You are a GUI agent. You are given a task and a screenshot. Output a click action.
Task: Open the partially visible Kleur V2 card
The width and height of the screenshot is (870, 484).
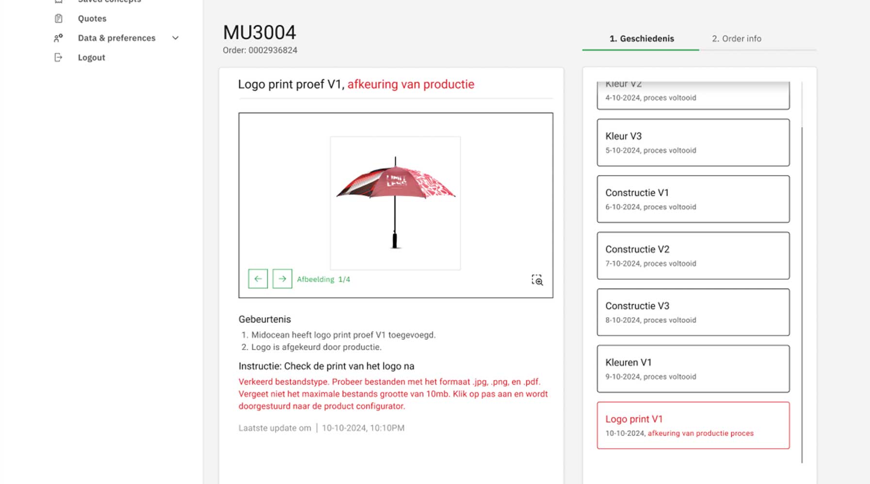693,95
